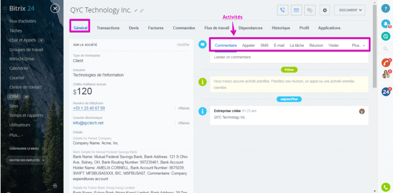The width and height of the screenshot is (393, 193).
Task: Click the gear next to Configurer le menu
Action: (43, 149)
